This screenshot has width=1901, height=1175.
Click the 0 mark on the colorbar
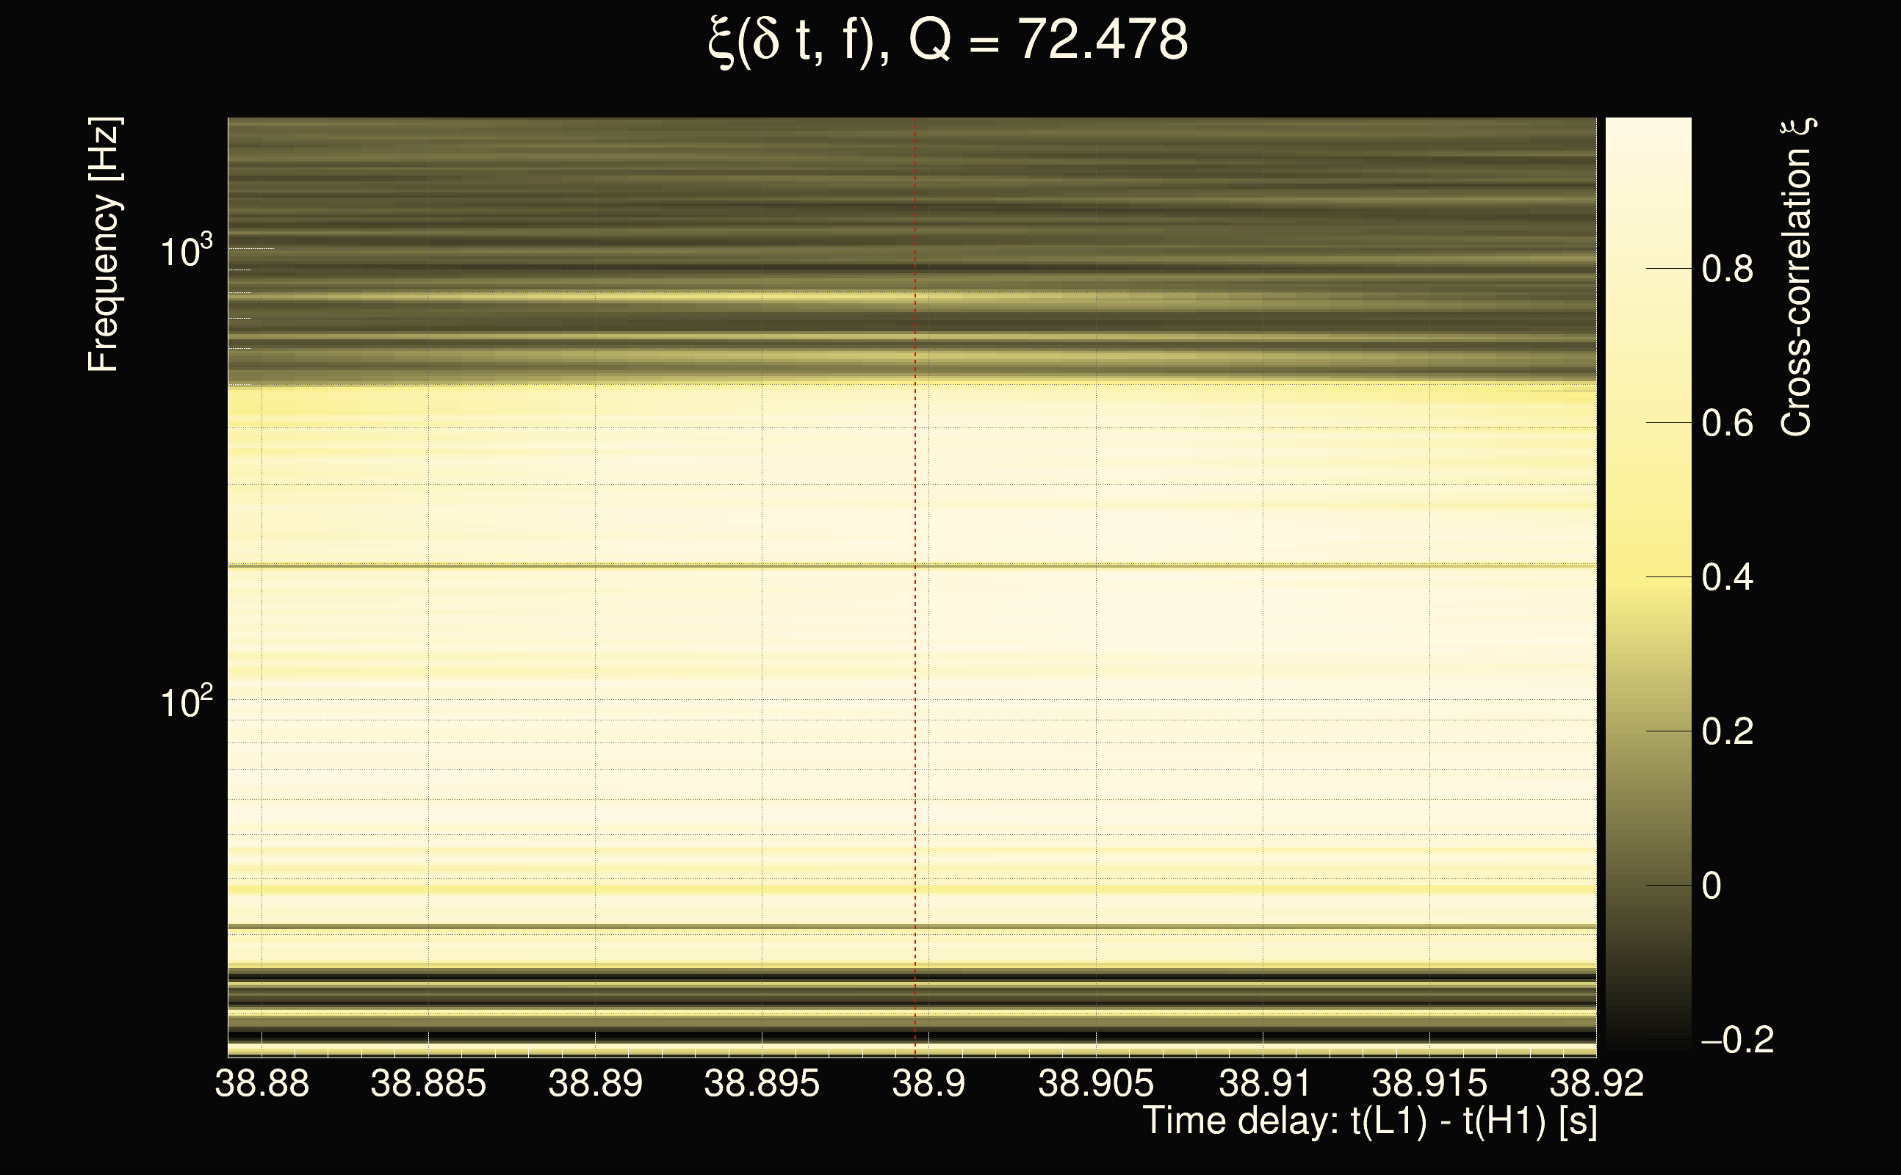coord(1711,886)
